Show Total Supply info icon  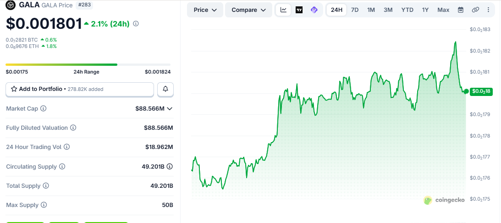[x=46, y=186]
